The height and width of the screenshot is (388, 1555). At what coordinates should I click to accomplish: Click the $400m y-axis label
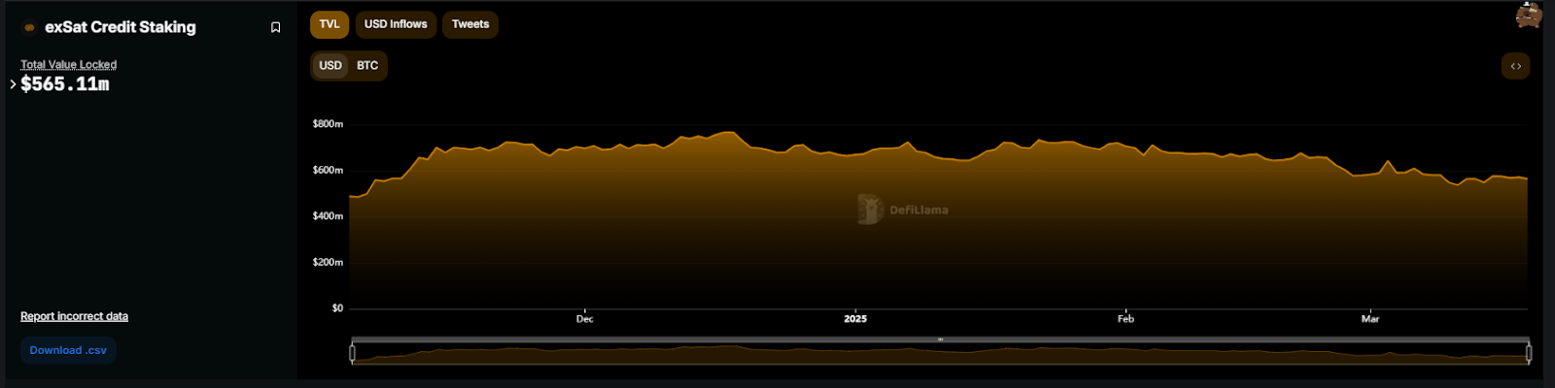point(328,216)
